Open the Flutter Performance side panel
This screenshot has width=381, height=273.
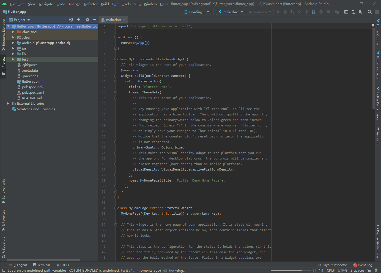[378, 104]
